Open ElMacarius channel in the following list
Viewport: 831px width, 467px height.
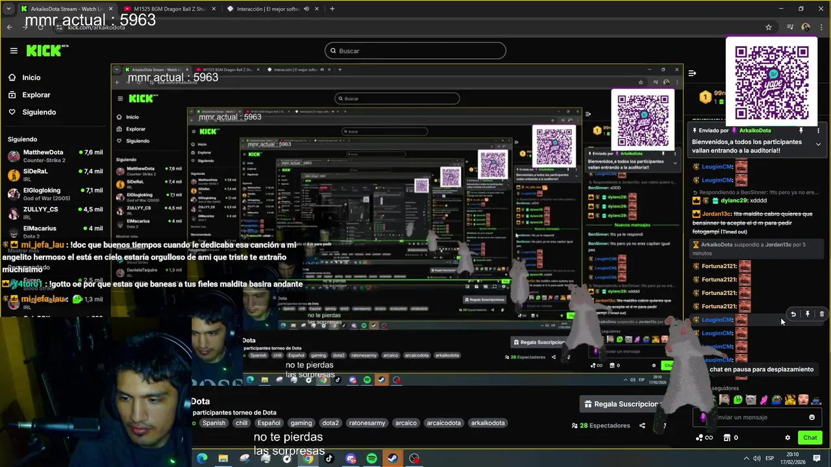[55, 232]
